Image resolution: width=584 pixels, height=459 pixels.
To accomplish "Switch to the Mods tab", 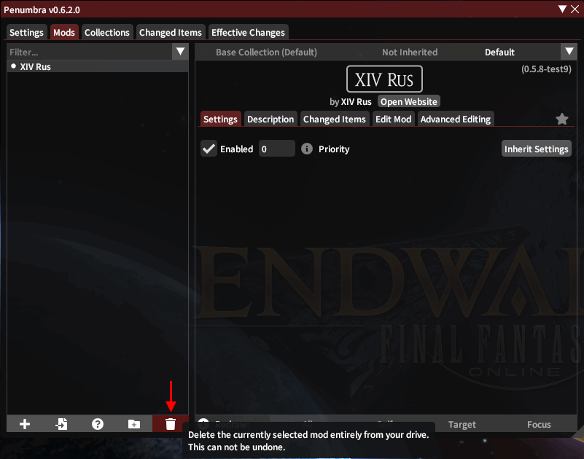I will pyautogui.click(x=64, y=32).
